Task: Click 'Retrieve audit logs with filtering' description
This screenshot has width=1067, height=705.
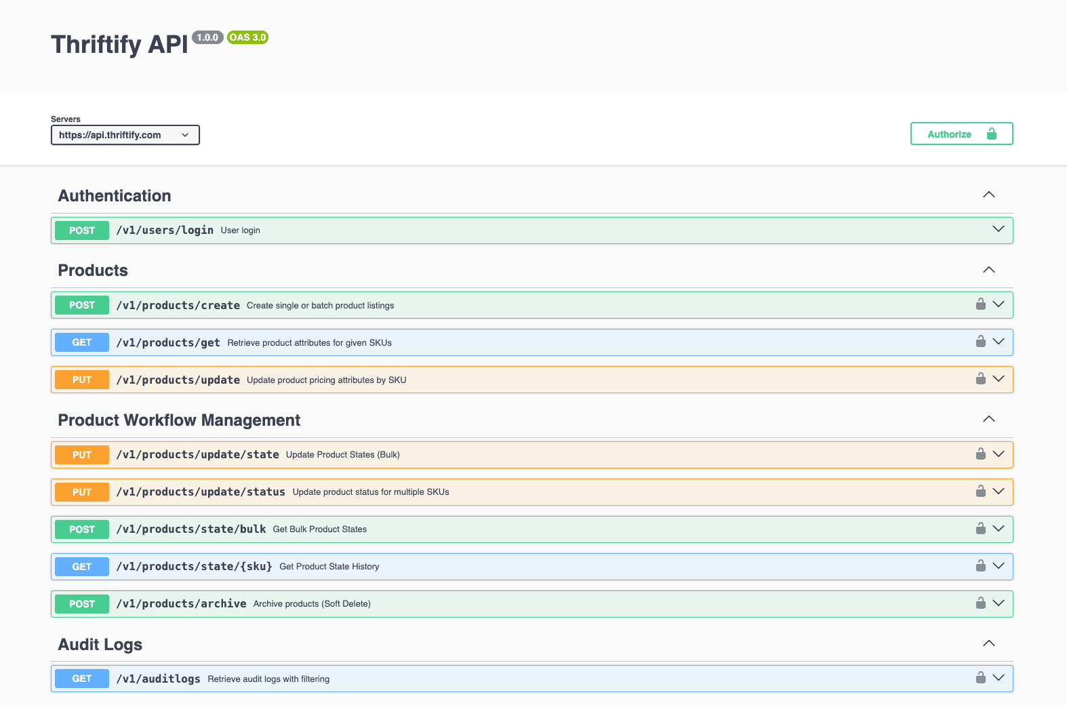Action: [x=268, y=679]
